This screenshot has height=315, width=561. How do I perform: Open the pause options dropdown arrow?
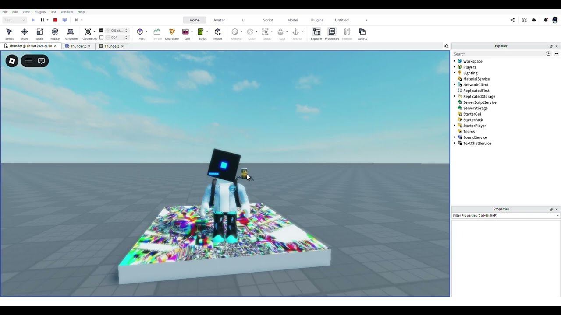coord(47,20)
